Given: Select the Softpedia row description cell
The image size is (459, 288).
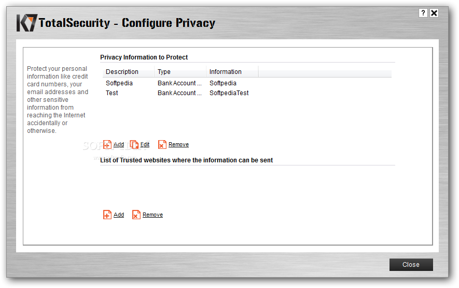Looking at the screenshot, I should (119, 83).
